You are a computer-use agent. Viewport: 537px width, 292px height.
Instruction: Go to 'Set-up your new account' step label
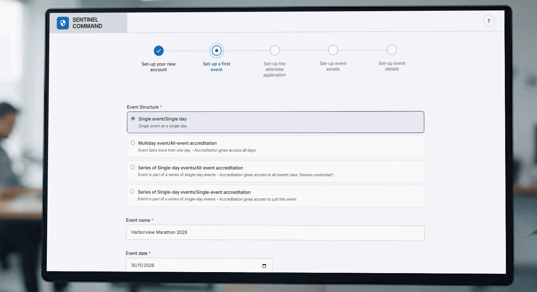[x=159, y=67]
